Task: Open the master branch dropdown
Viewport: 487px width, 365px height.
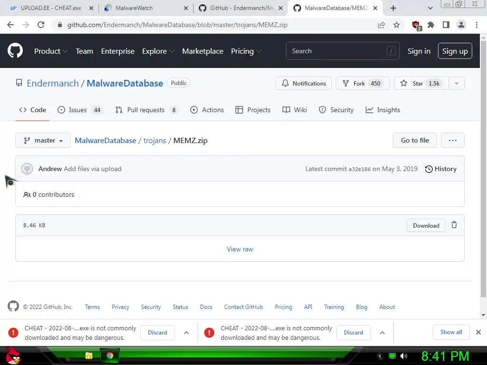Action: point(43,140)
